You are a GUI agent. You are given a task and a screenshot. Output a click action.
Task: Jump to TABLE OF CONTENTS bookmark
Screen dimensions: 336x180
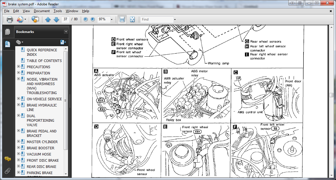point(44,61)
